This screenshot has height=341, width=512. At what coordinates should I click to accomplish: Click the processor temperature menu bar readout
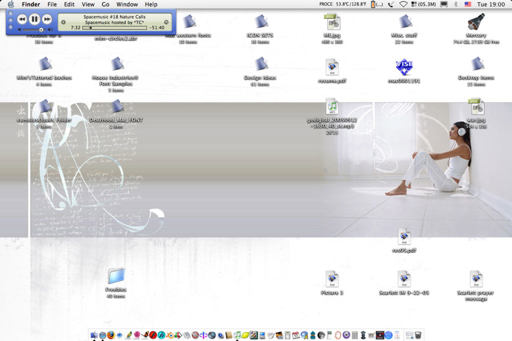tap(343, 4)
